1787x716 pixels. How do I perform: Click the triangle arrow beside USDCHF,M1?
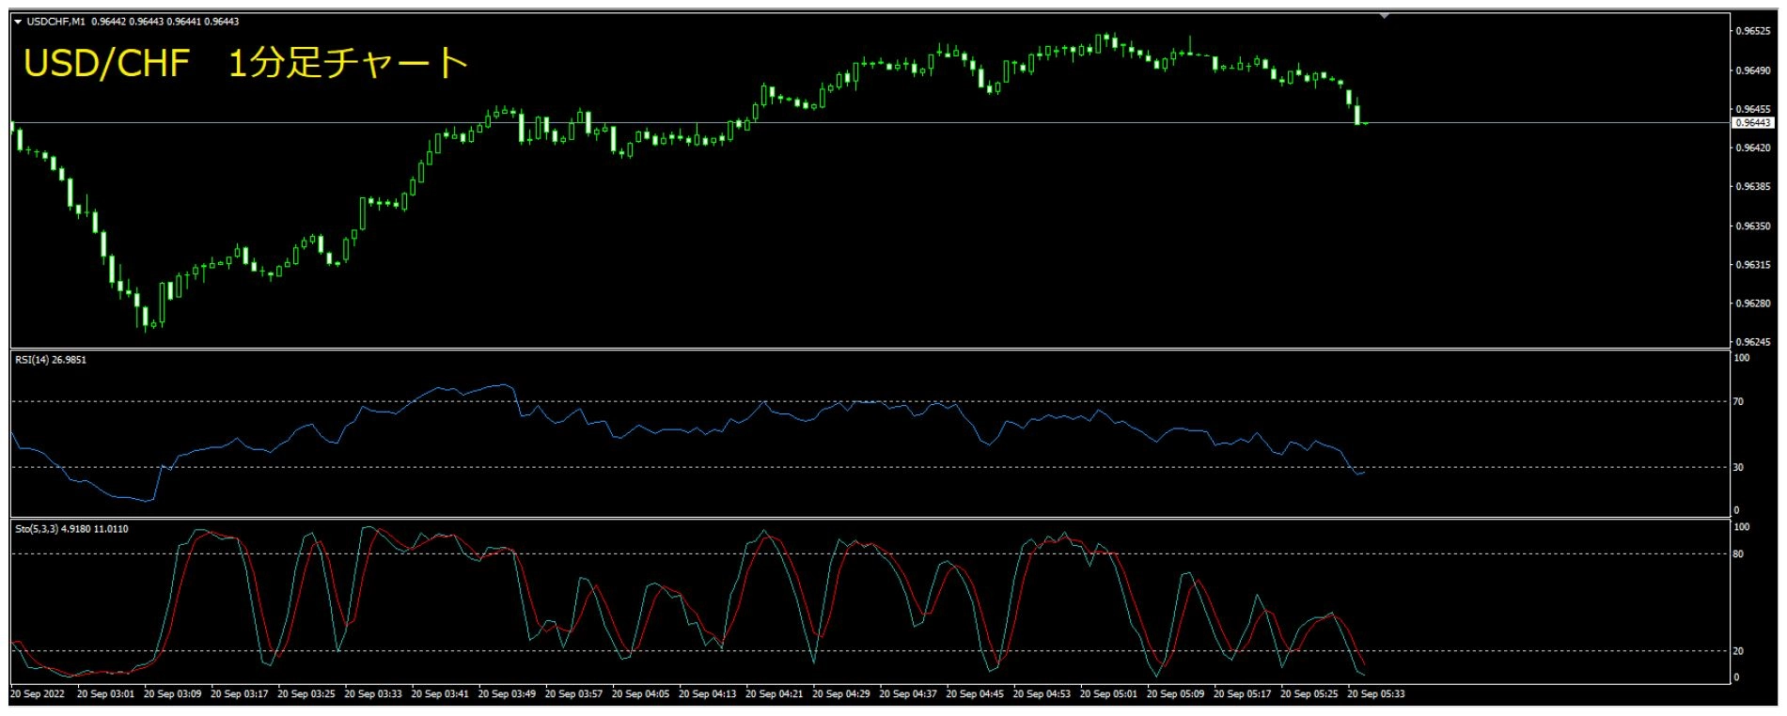click(17, 22)
